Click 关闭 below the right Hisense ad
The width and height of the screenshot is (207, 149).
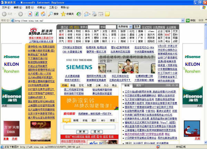(x=200, y=106)
